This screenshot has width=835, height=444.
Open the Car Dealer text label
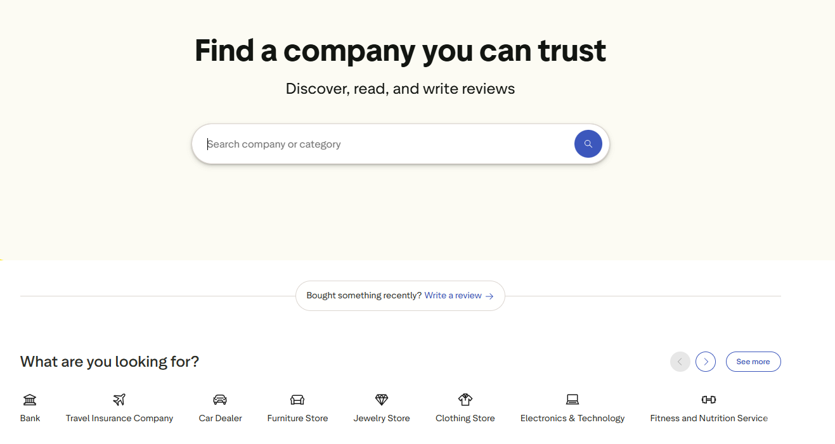point(220,418)
